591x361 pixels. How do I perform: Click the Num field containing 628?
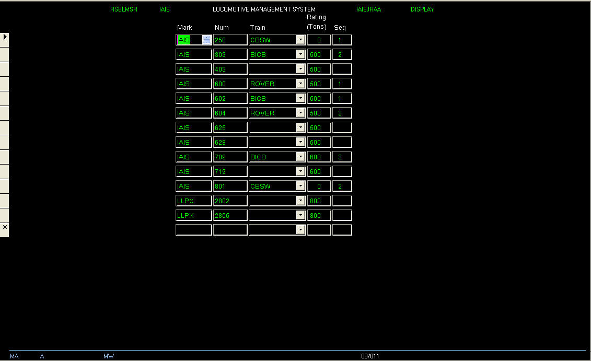point(230,142)
